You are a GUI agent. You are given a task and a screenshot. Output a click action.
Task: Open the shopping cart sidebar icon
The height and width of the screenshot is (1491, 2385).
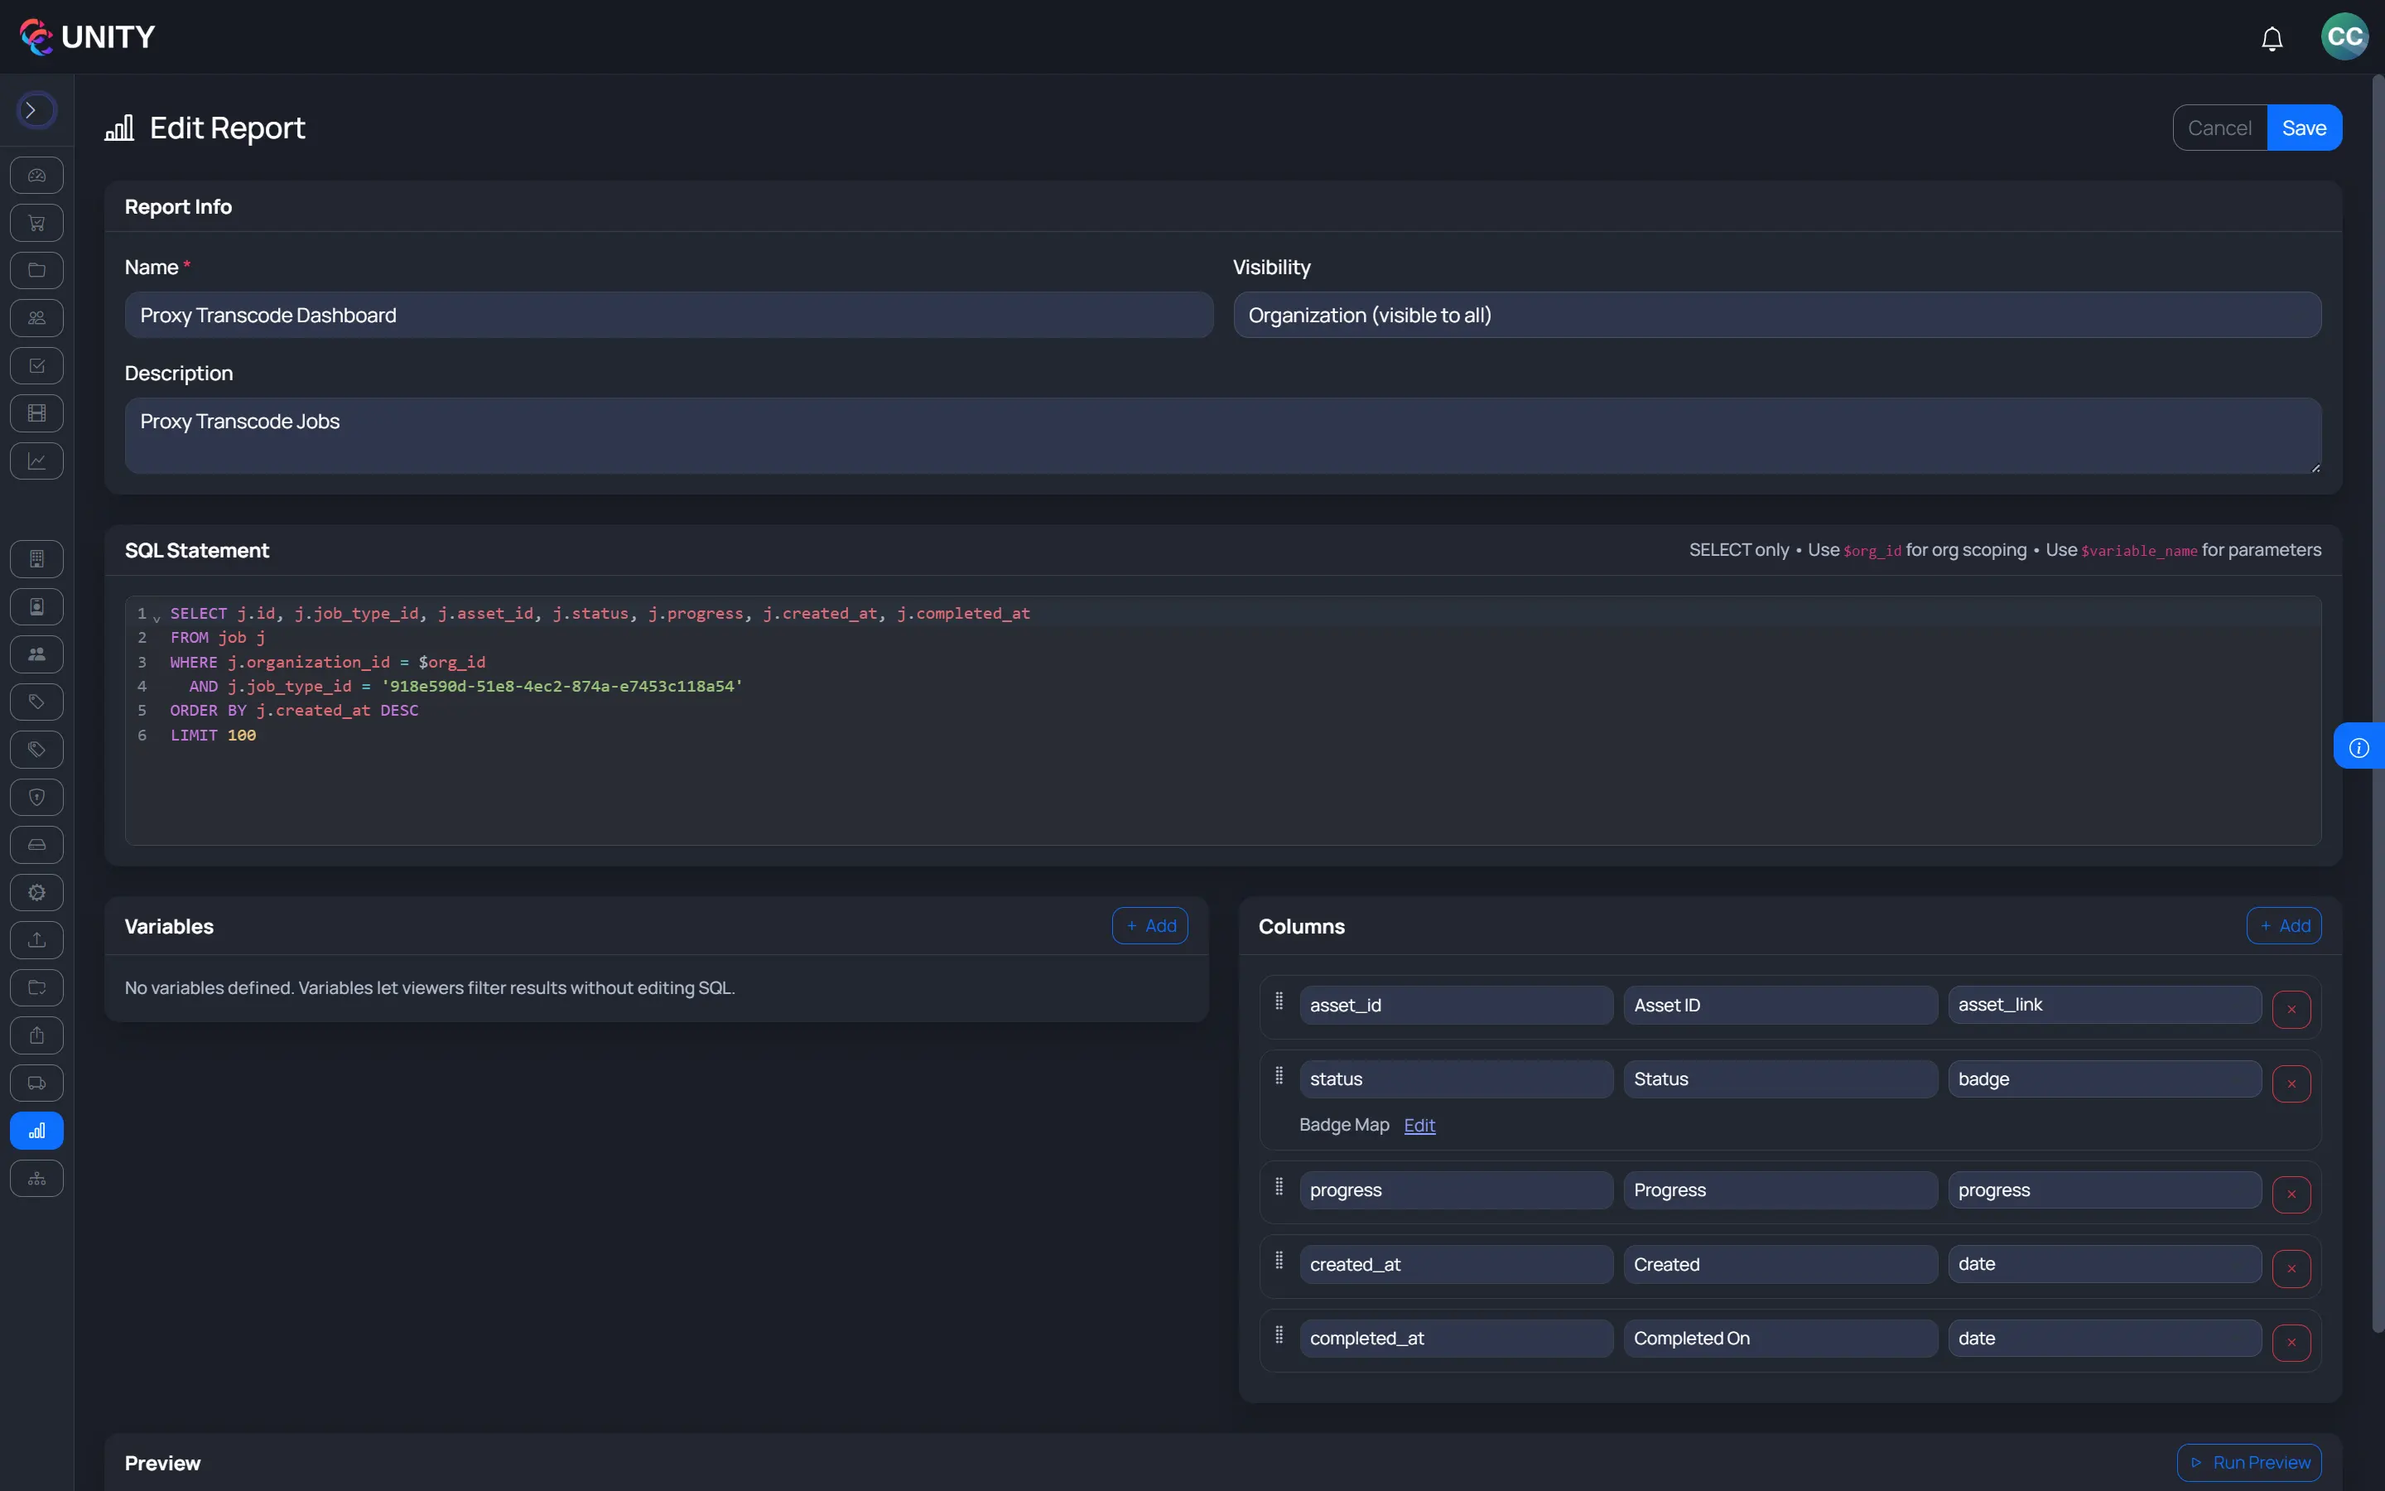pyautogui.click(x=36, y=223)
